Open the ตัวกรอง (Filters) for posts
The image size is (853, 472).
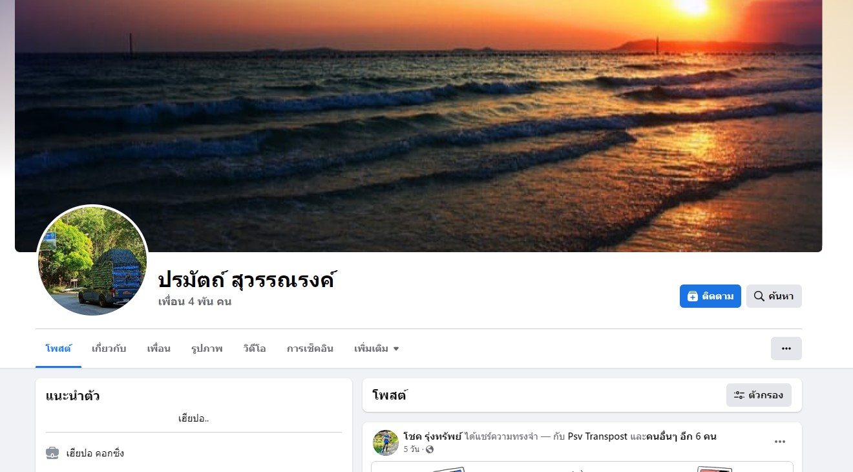[x=759, y=395]
